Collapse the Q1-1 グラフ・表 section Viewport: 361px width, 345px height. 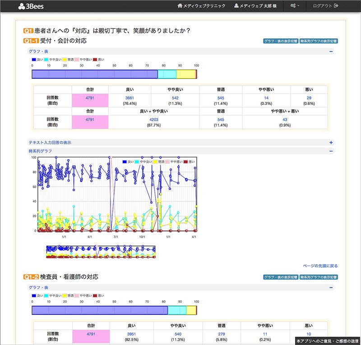180,52
